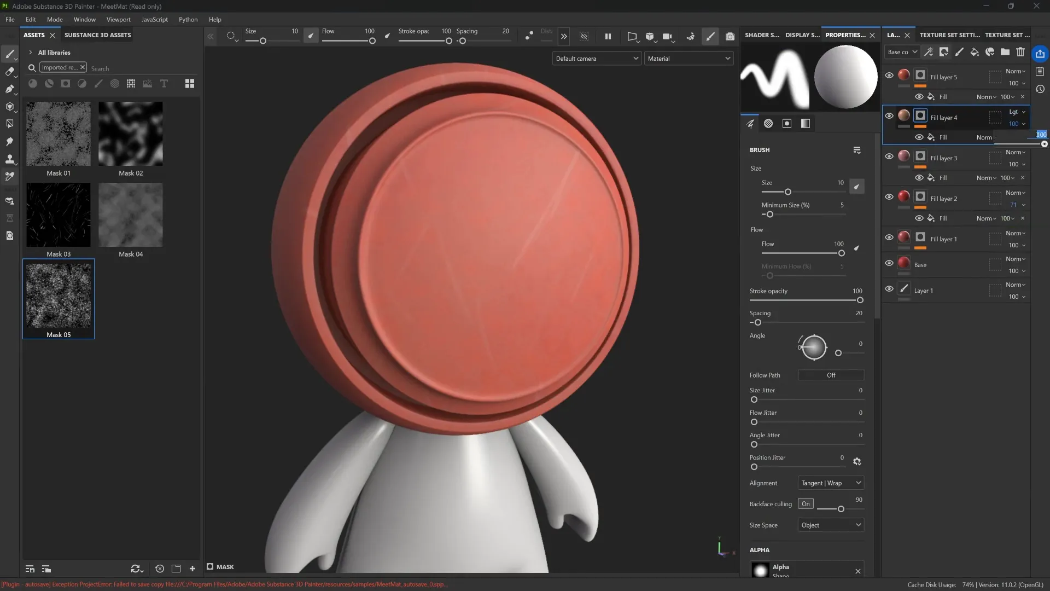Open the Base color channel dropdown
1050x591 pixels.
point(902,52)
